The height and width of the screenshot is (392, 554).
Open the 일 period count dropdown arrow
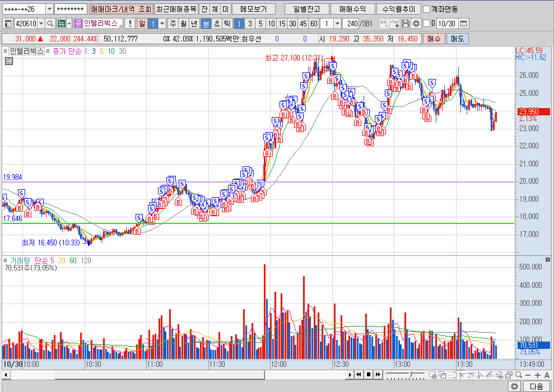point(162,24)
